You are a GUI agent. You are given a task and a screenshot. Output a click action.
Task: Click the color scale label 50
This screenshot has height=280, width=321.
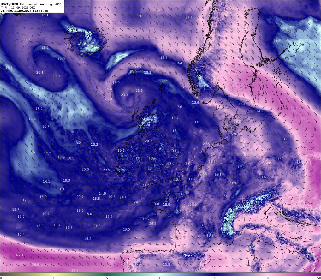(x=319, y=278)
